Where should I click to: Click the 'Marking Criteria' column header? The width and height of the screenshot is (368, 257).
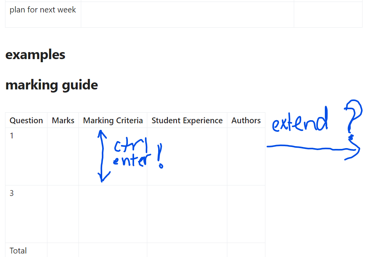click(x=113, y=120)
